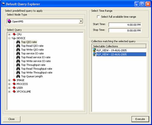
Task: Select the Top Read Throughput rate query
Action: coord(37,69)
